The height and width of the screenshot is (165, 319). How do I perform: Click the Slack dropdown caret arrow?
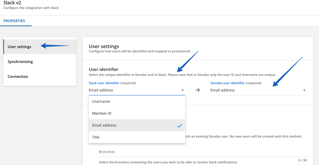(x=183, y=90)
